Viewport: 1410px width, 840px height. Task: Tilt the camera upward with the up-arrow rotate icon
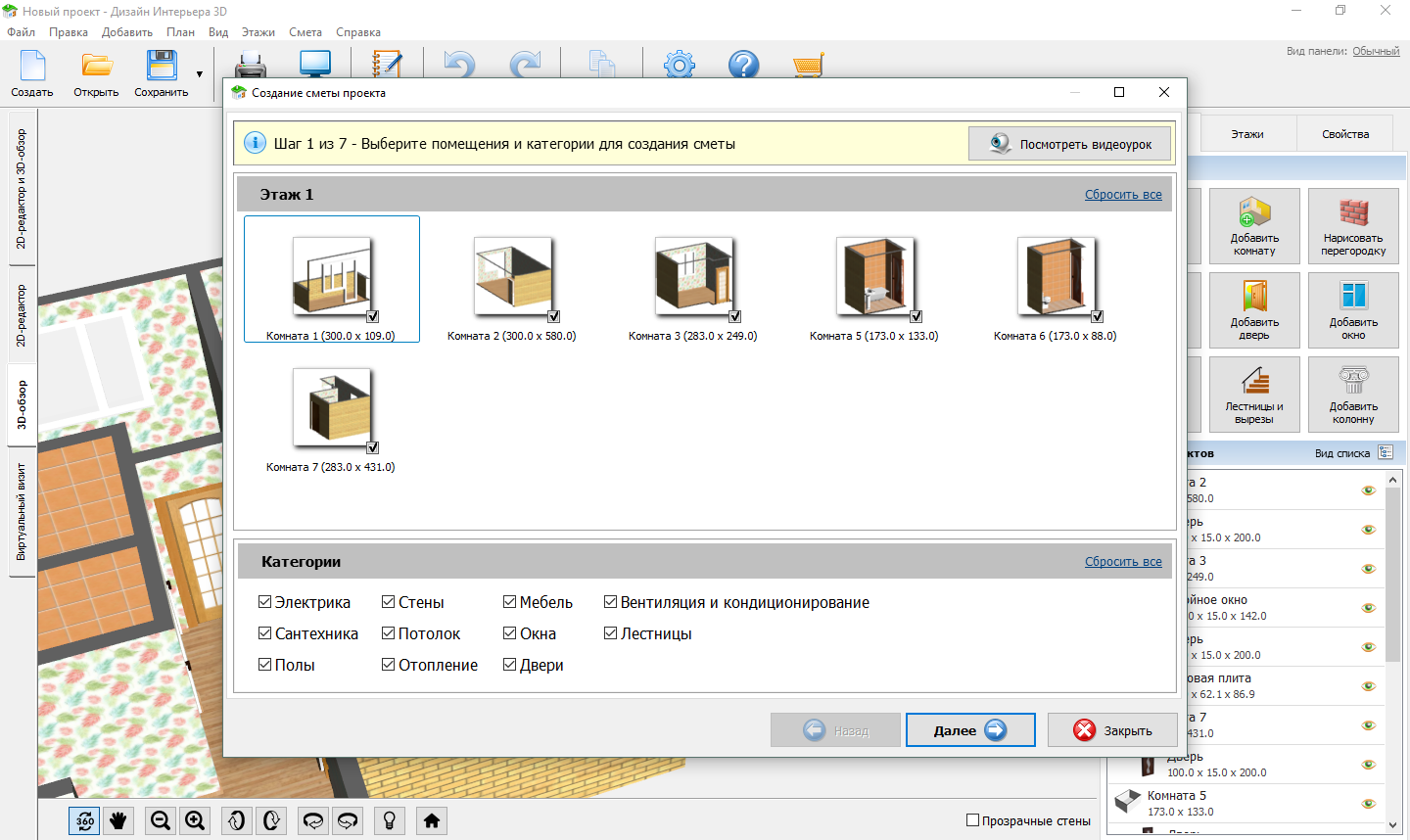tap(236, 820)
